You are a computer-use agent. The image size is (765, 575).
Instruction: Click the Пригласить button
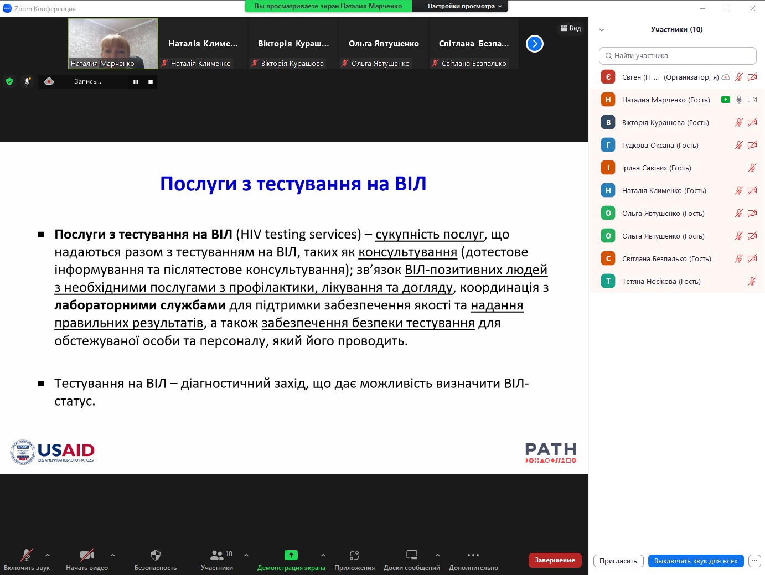(x=618, y=561)
